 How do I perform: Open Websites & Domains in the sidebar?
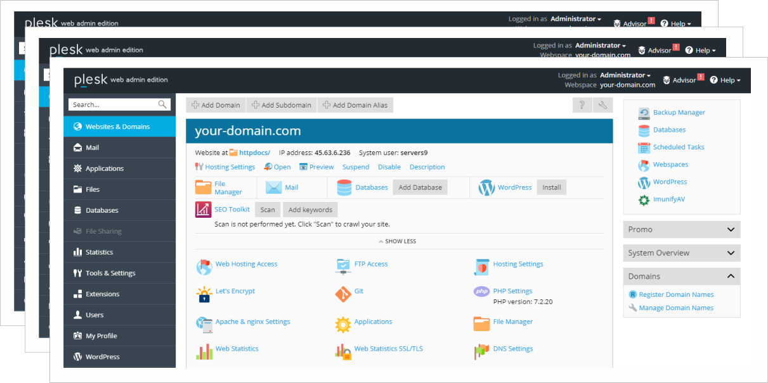pos(119,127)
